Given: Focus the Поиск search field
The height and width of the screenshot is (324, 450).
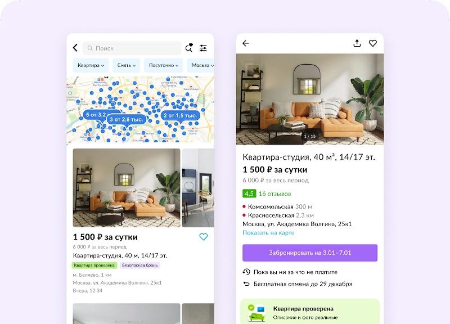Looking at the screenshot, I should coord(132,48).
